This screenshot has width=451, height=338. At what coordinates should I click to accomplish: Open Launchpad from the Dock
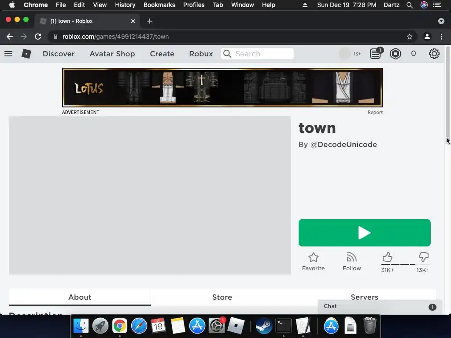pos(100,326)
